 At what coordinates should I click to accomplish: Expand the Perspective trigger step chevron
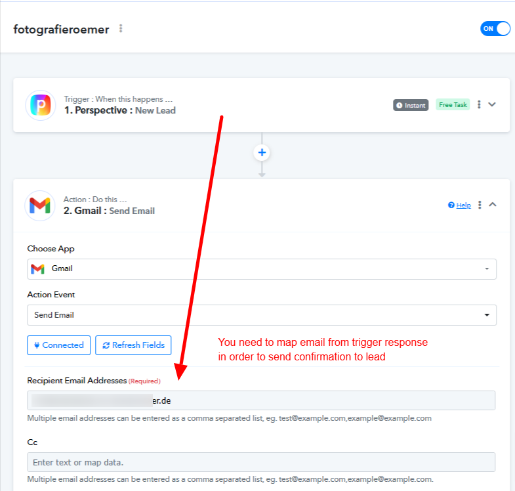[491, 104]
